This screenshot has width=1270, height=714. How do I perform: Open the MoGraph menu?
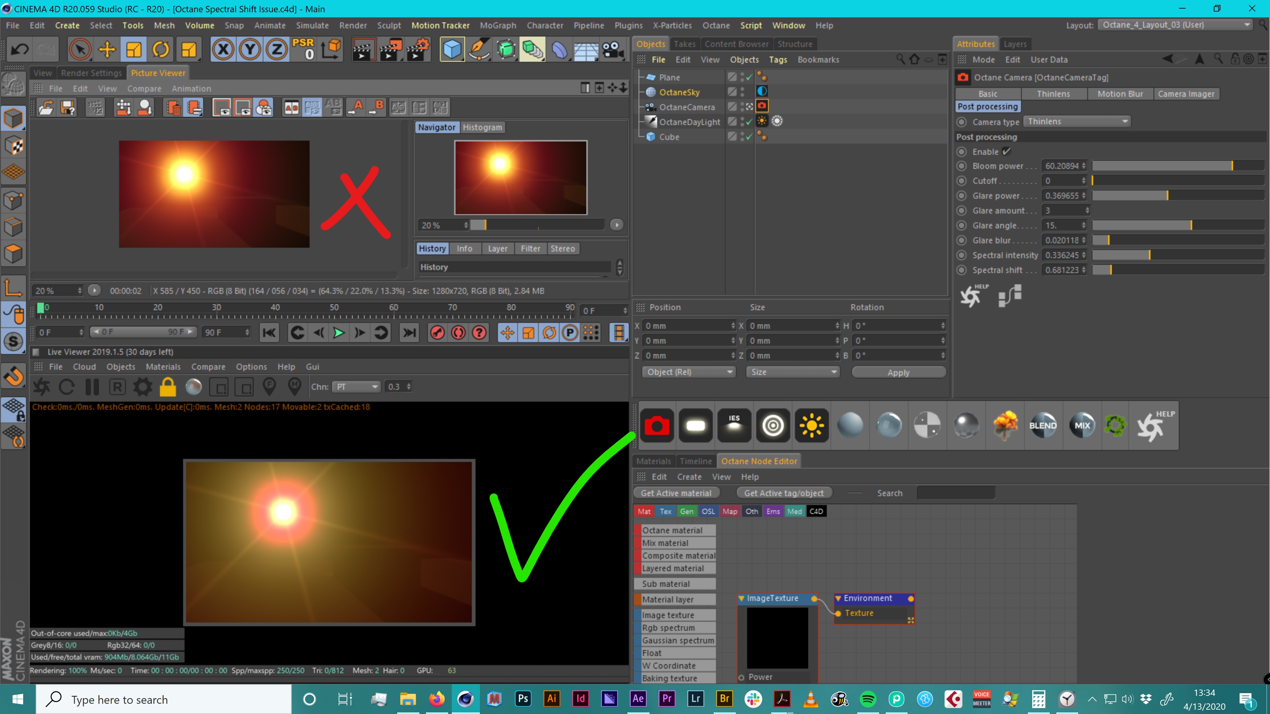click(497, 25)
